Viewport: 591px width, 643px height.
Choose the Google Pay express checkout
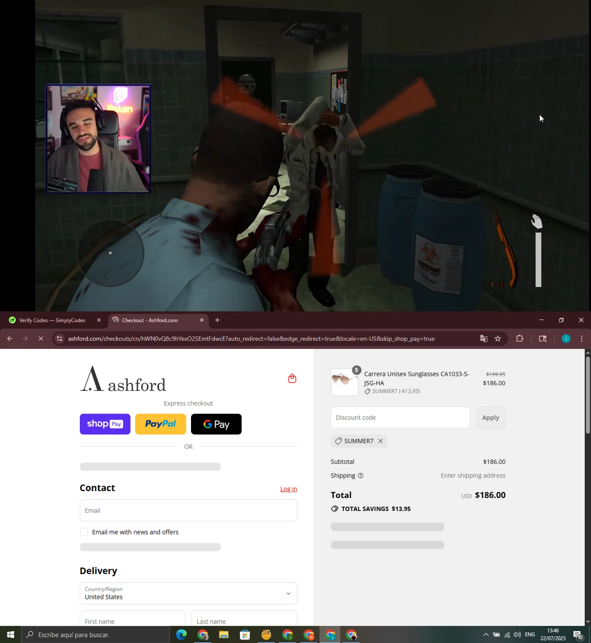(x=216, y=424)
